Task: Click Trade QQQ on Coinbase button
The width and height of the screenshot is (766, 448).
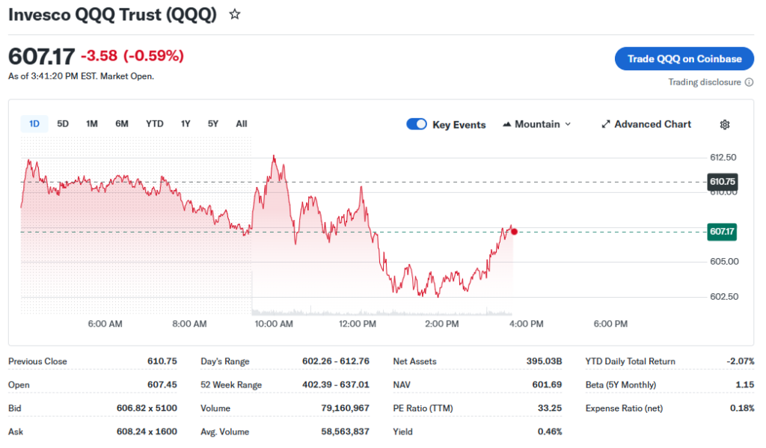Action: (684, 59)
